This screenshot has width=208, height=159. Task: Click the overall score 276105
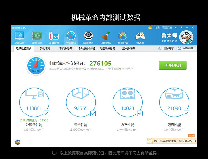(100, 64)
